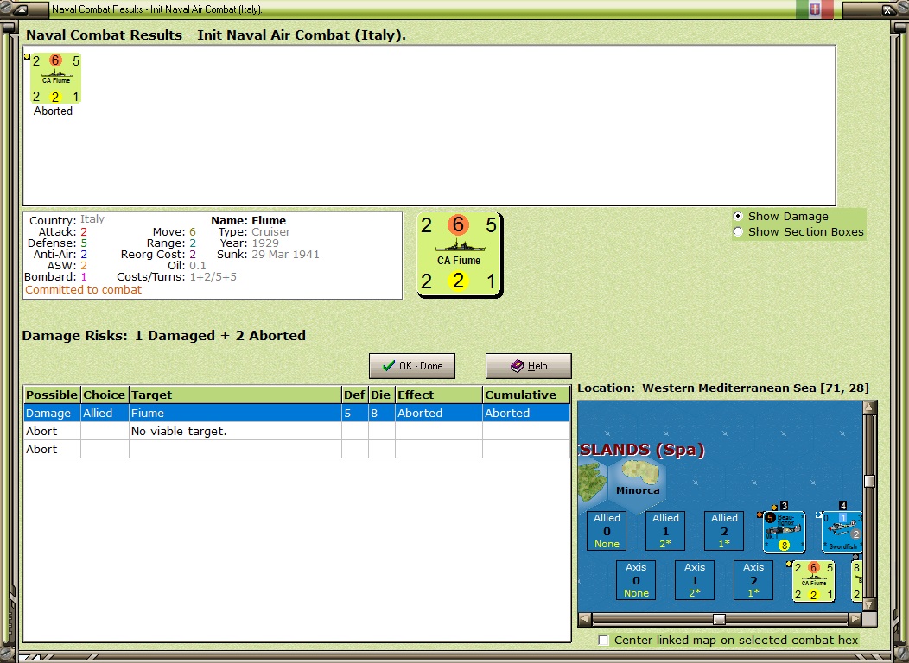Click the map scroll left arrow
Image resolution: width=909 pixels, height=663 pixels.
pyautogui.click(x=584, y=619)
